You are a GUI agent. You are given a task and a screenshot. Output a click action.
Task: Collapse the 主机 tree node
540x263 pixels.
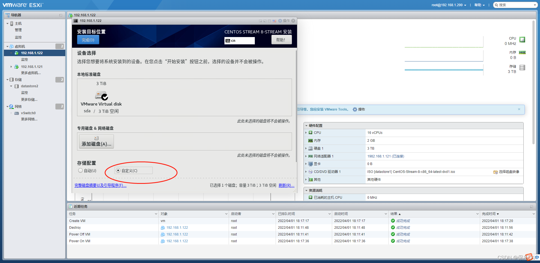point(7,24)
